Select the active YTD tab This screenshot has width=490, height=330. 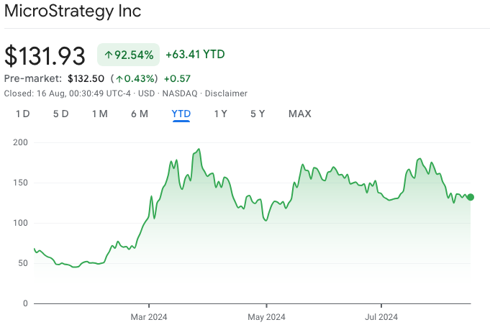181,114
